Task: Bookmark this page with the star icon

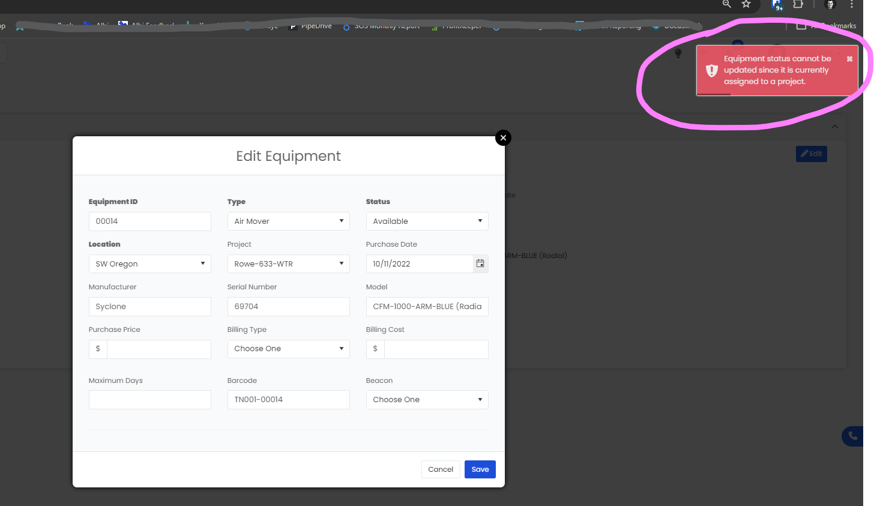Action: pos(746,4)
